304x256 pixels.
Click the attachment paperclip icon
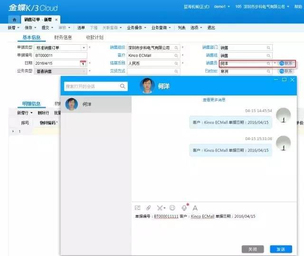(148, 208)
